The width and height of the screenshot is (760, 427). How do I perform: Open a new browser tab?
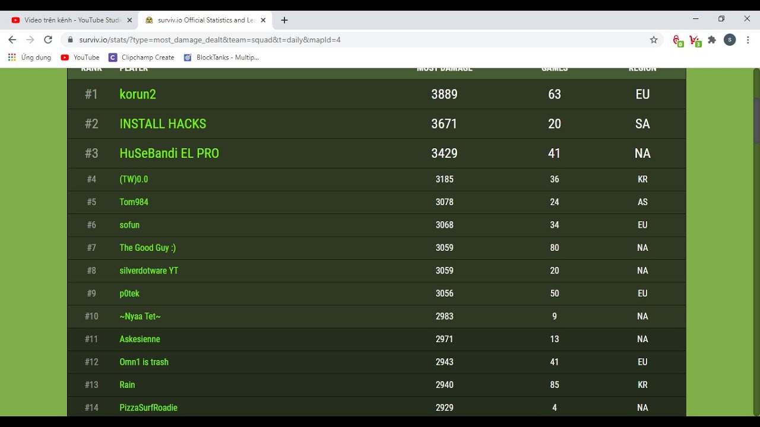click(x=284, y=20)
